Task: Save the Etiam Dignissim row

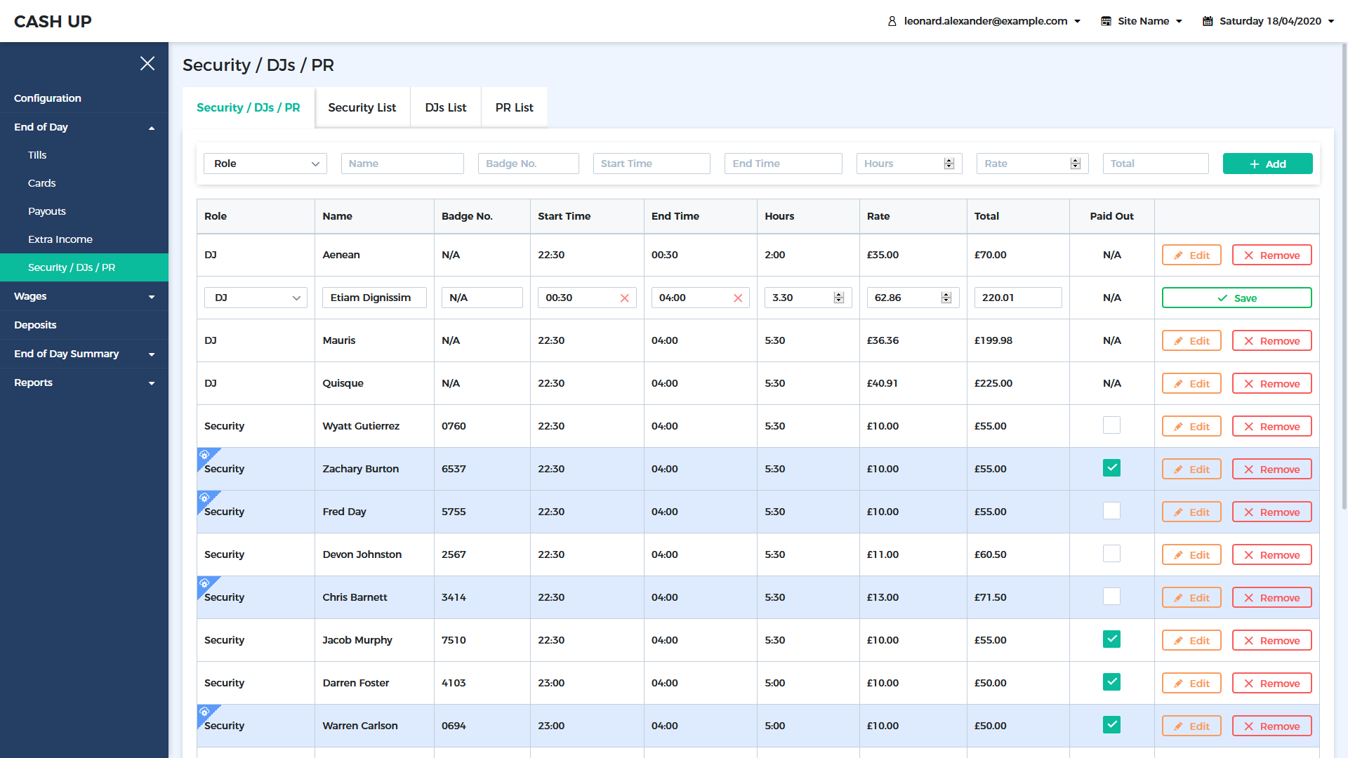Action: pos(1236,298)
